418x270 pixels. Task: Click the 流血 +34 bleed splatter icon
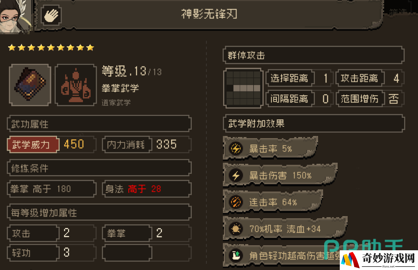236,229
